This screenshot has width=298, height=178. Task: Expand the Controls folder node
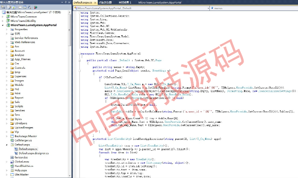7,68
